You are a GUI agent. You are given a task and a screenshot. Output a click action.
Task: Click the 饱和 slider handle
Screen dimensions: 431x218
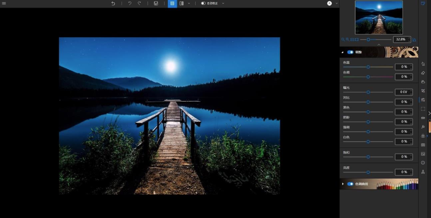pyautogui.click(x=368, y=157)
